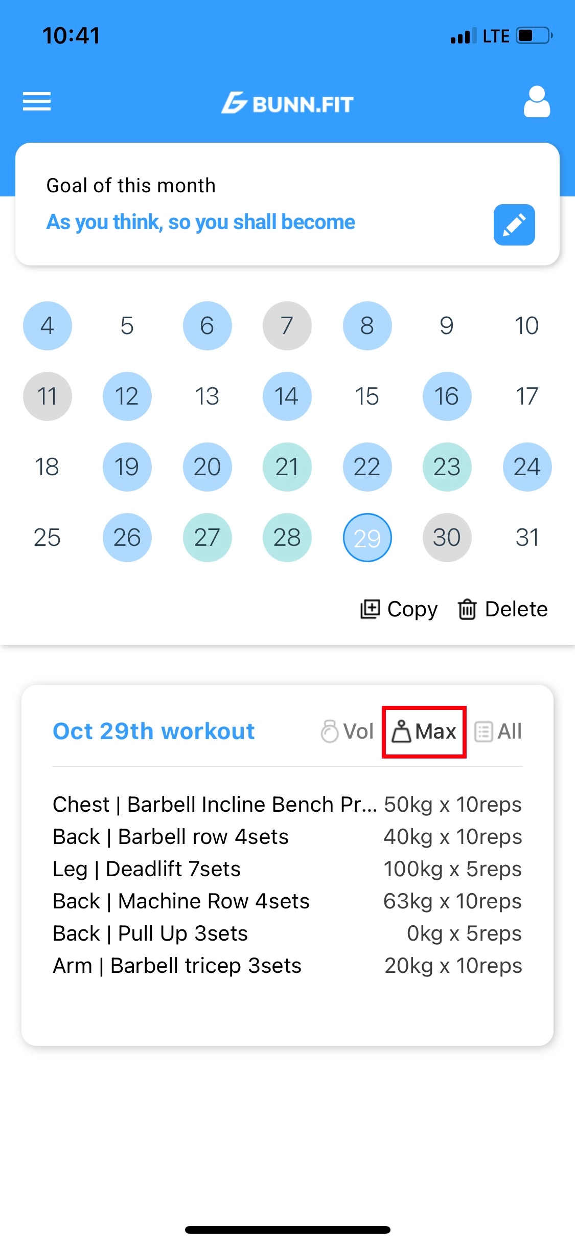Choose day 4 on calendar
The height and width of the screenshot is (1246, 575).
pyautogui.click(x=47, y=326)
